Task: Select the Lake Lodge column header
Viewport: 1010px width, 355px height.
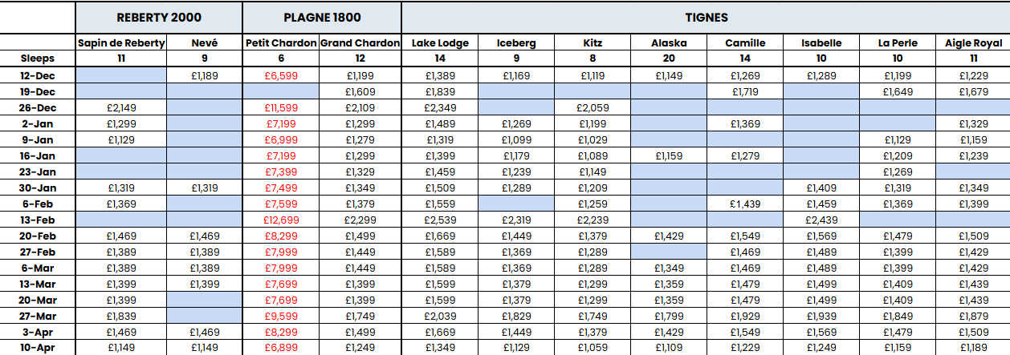Action: (440, 43)
